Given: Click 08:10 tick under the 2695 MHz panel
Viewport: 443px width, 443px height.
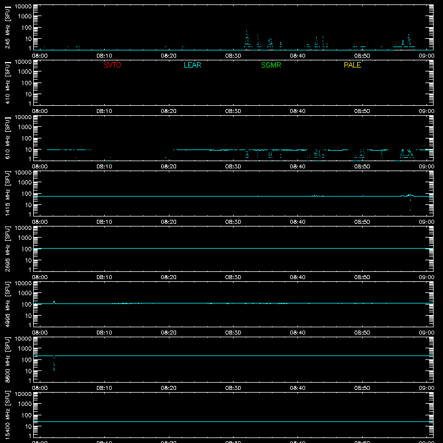Looking at the screenshot, I should (104, 277).
